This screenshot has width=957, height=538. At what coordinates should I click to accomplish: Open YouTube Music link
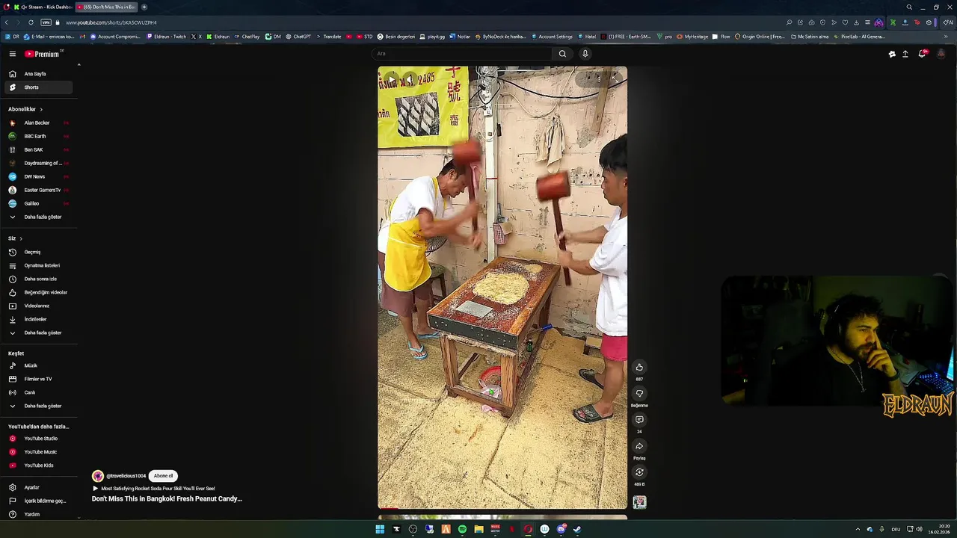37,452
